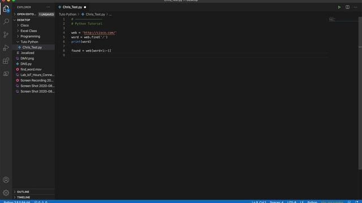Image resolution: width=362 pixels, height=203 pixels.
Task: Click the Python icon beside DNS.py
Action: 18,64
